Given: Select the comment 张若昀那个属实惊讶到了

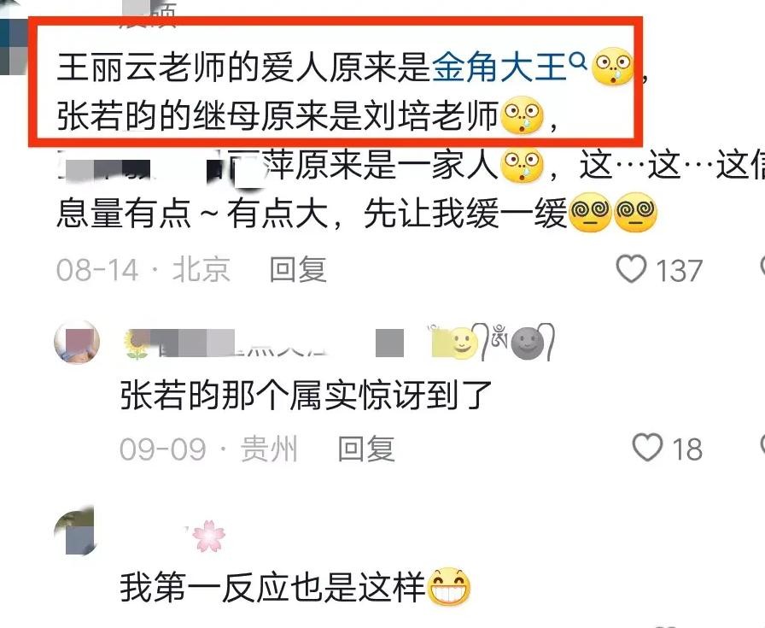Looking at the screenshot, I should (306, 395).
